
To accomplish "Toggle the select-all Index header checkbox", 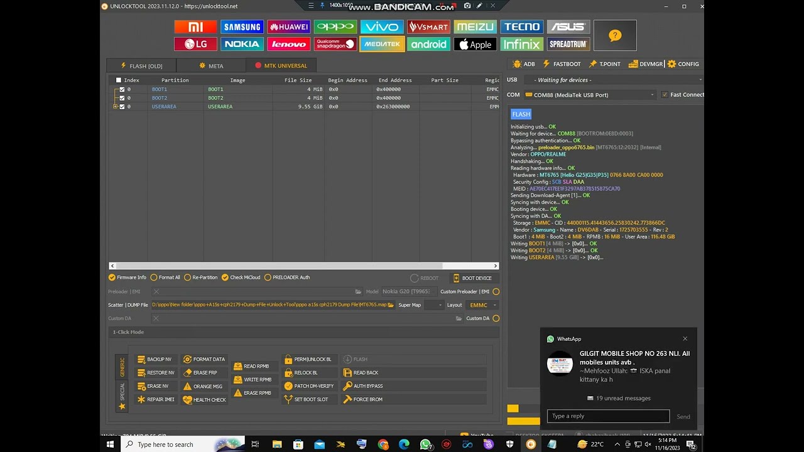I will (118, 80).
